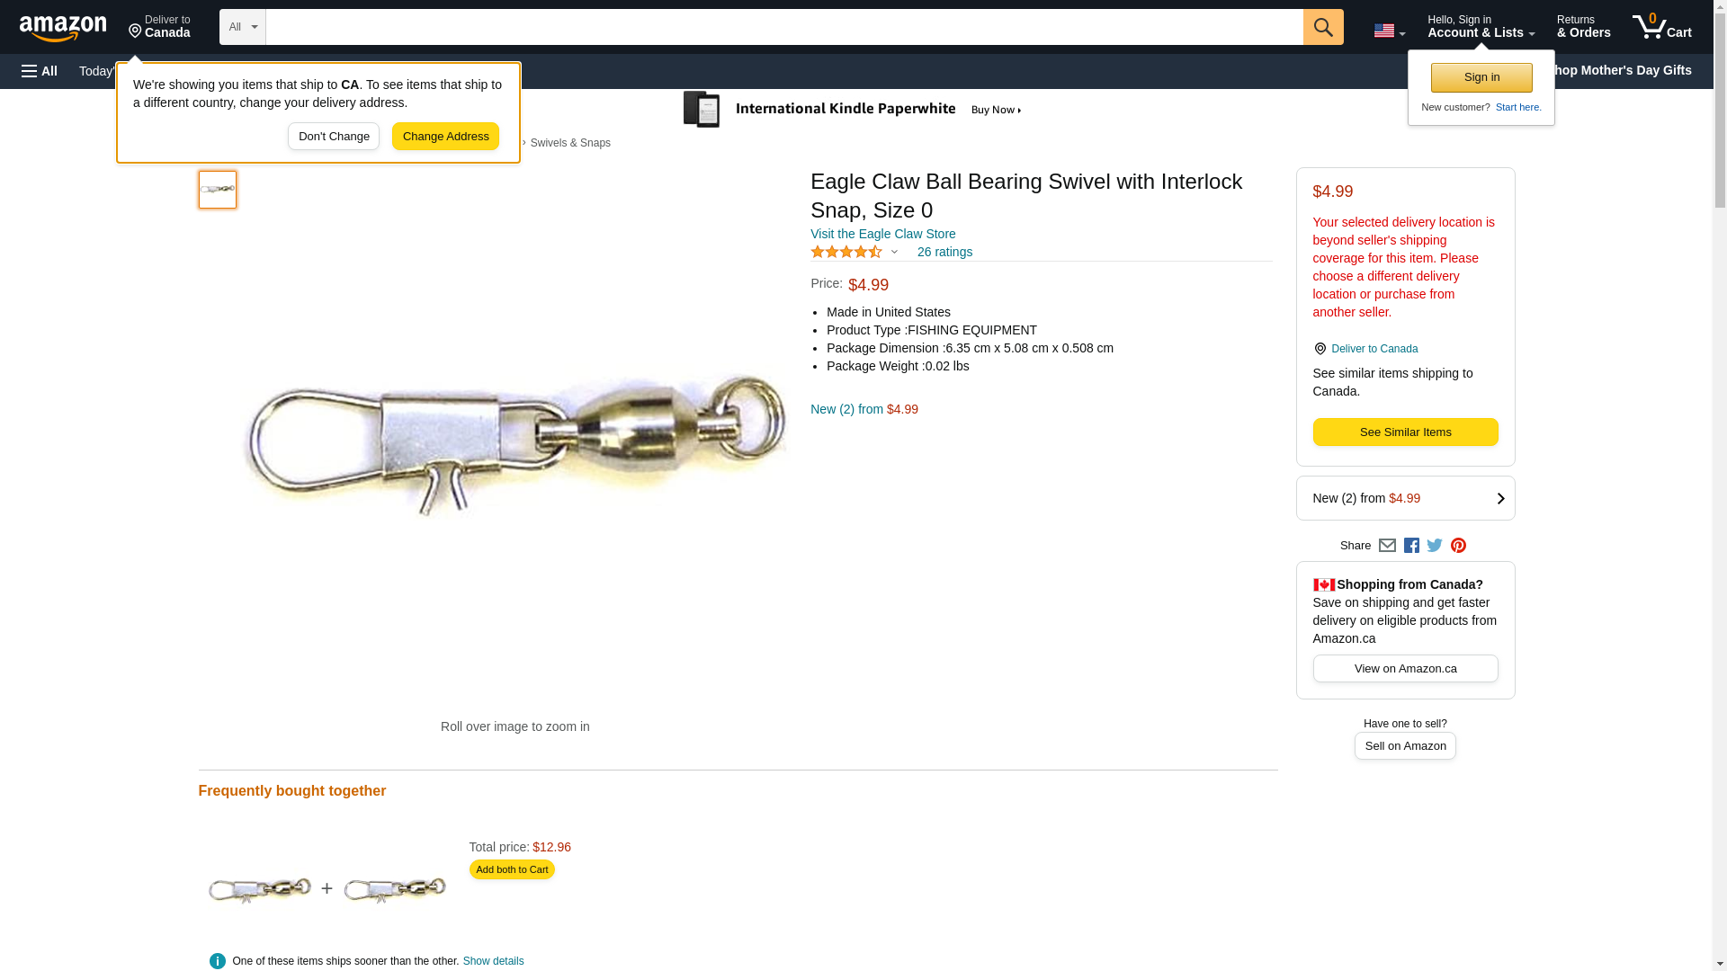Open Returns & Orders
The height and width of the screenshot is (971, 1727).
pos(1583,27)
